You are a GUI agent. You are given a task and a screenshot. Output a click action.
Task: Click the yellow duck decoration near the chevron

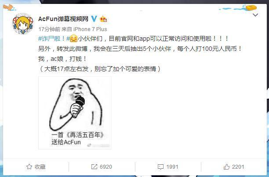(x=251, y=8)
